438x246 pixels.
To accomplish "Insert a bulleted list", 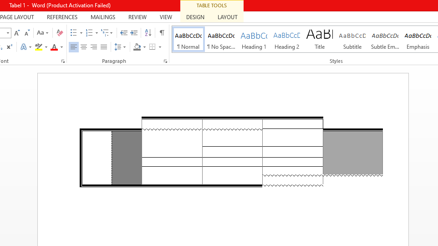I will point(73,33).
